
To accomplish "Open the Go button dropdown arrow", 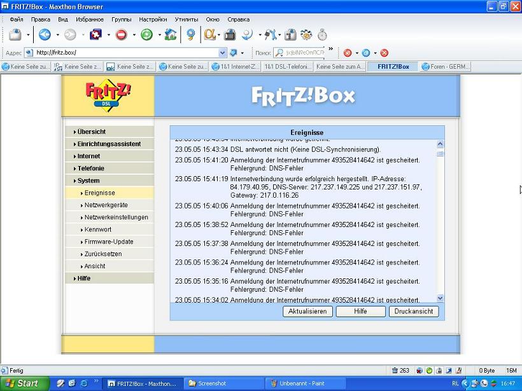I will [243, 53].
